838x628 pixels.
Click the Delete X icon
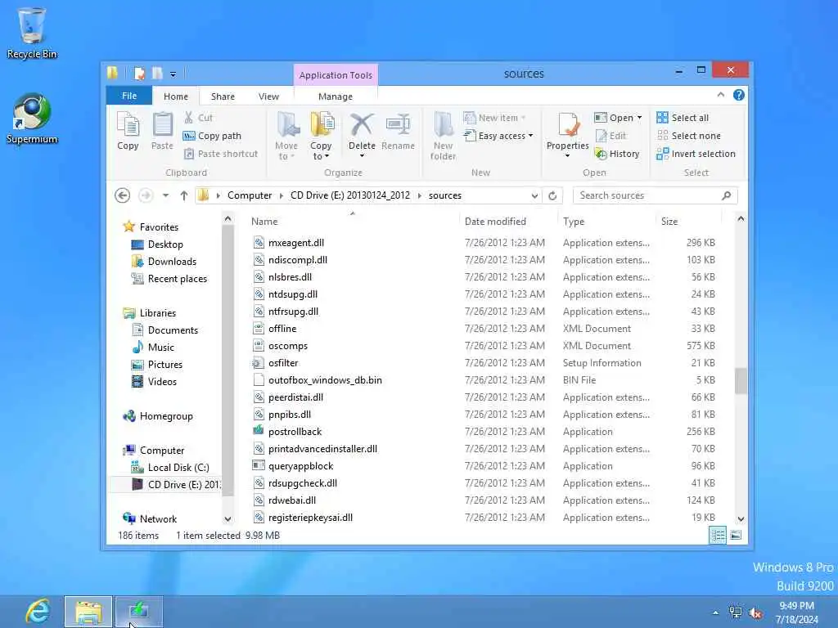pos(362,125)
